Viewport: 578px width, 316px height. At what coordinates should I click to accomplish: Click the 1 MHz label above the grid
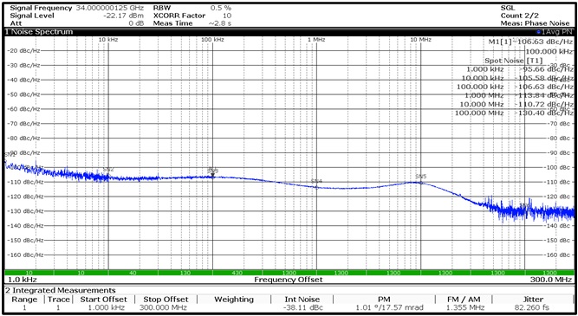coord(316,40)
